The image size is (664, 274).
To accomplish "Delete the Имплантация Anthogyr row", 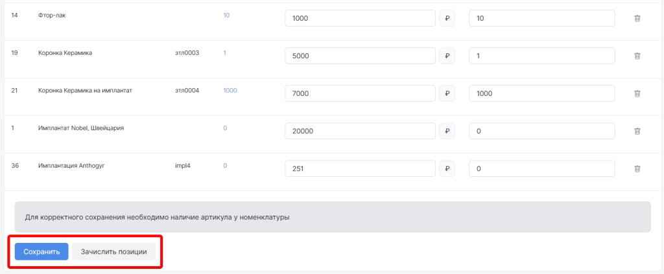I will pyautogui.click(x=637, y=169).
